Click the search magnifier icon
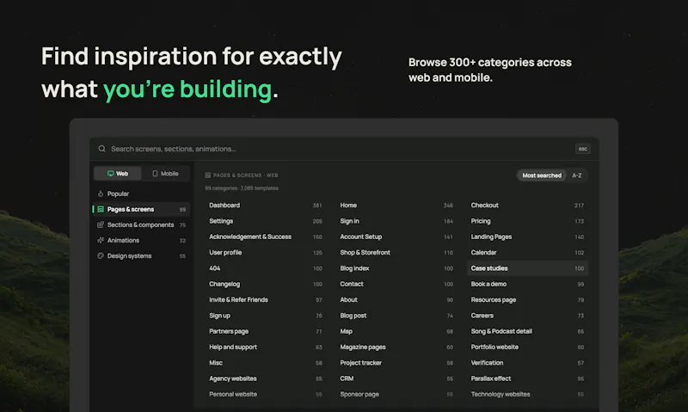The width and height of the screenshot is (688, 412). point(101,149)
